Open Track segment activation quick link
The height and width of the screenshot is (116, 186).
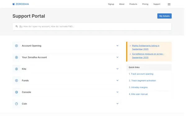[x=144, y=81]
